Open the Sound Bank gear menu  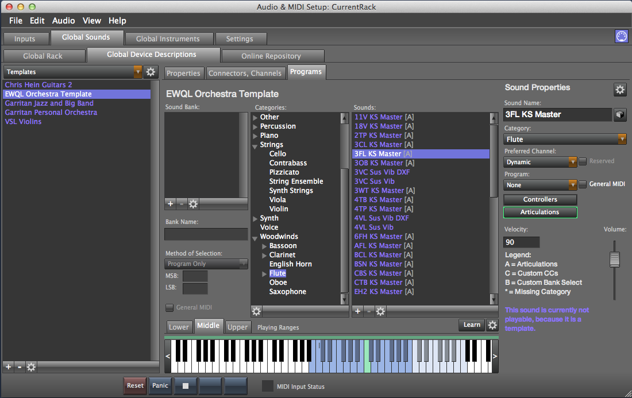coord(193,204)
